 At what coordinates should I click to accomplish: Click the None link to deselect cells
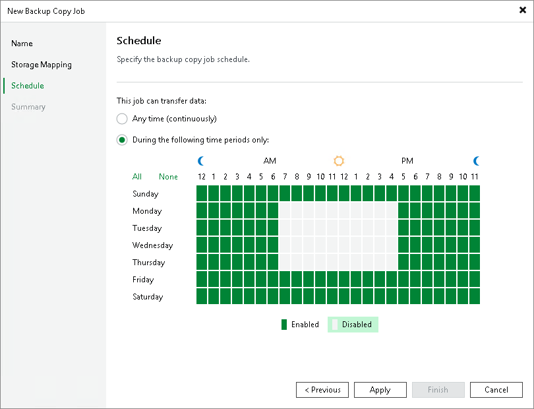[x=168, y=177]
